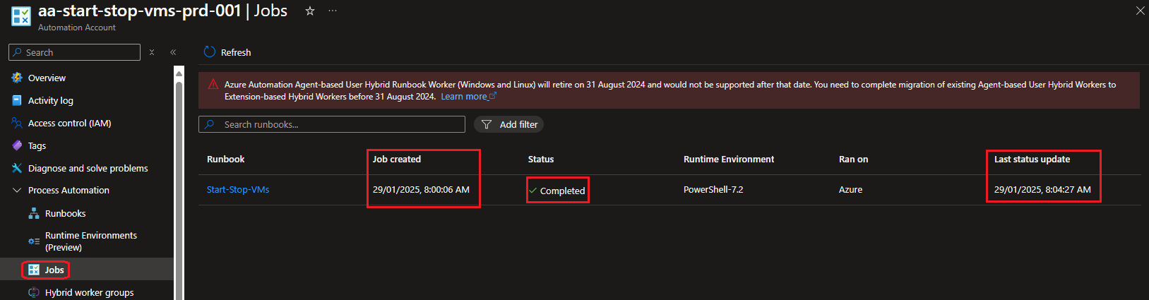Open Hybrid worker groups
This screenshot has width=1149, height=300.
89,293
